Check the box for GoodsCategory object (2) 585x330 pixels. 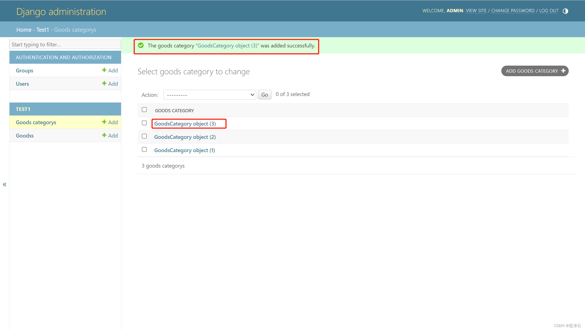(x=144, y=136)
